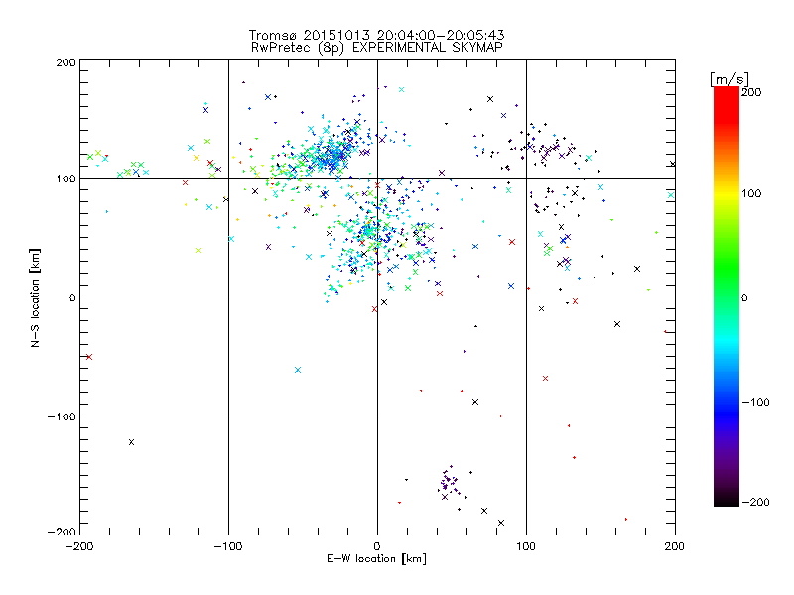
Task: Click the title line 'Tromsø 20151013 20:04:00-20:05:43'
Action: (376, 35)
